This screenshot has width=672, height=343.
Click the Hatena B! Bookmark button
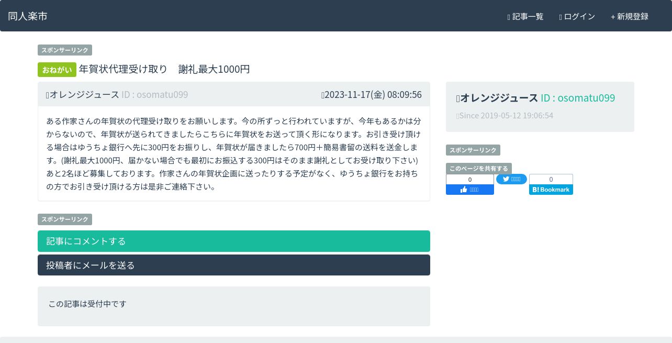pos(551,190)
